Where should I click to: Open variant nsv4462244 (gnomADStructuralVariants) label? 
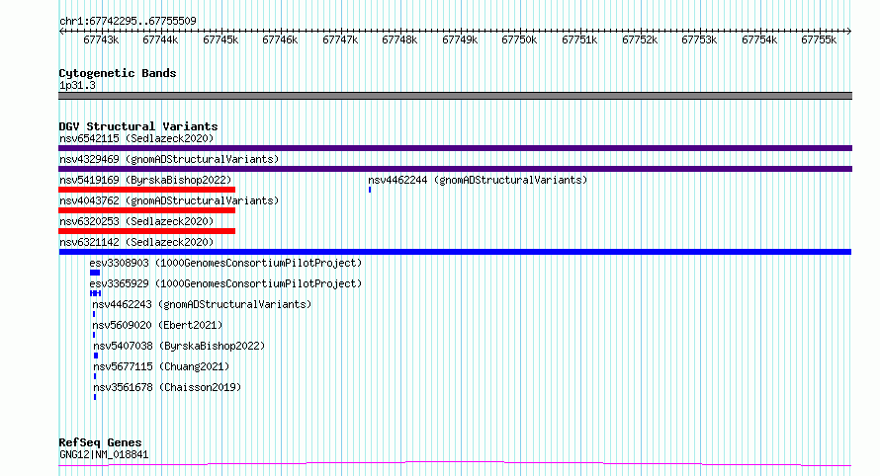[478, 180]
